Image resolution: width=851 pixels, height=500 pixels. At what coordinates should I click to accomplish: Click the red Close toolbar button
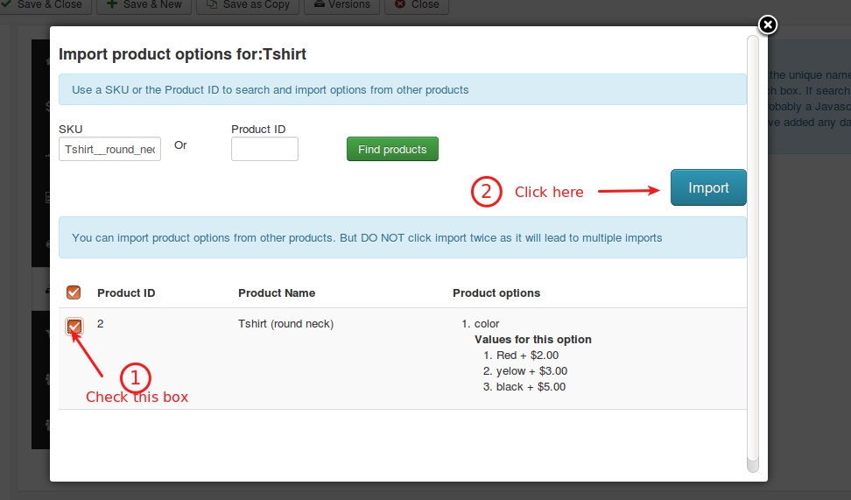[x=417, y=4]
